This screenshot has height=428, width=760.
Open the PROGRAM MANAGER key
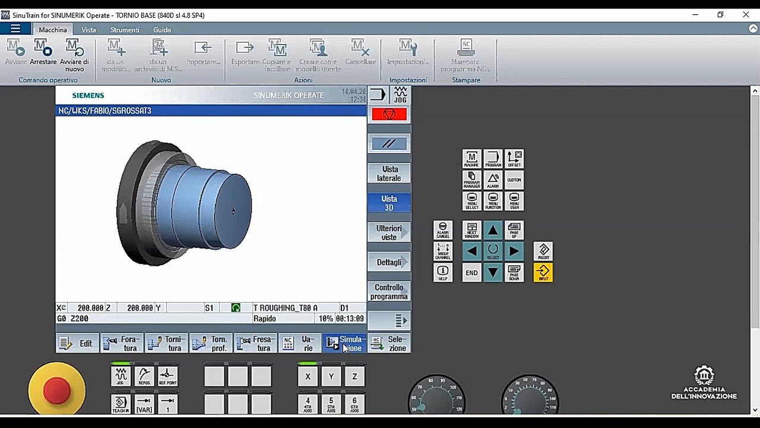[471, 180]
